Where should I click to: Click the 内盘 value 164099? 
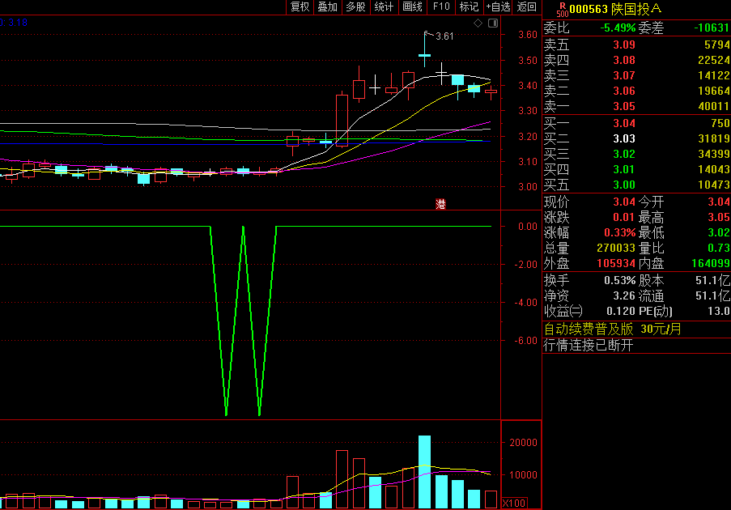coord(711,263)
